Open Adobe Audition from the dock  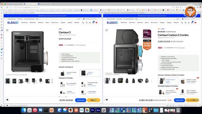click(x=98, y=110)
